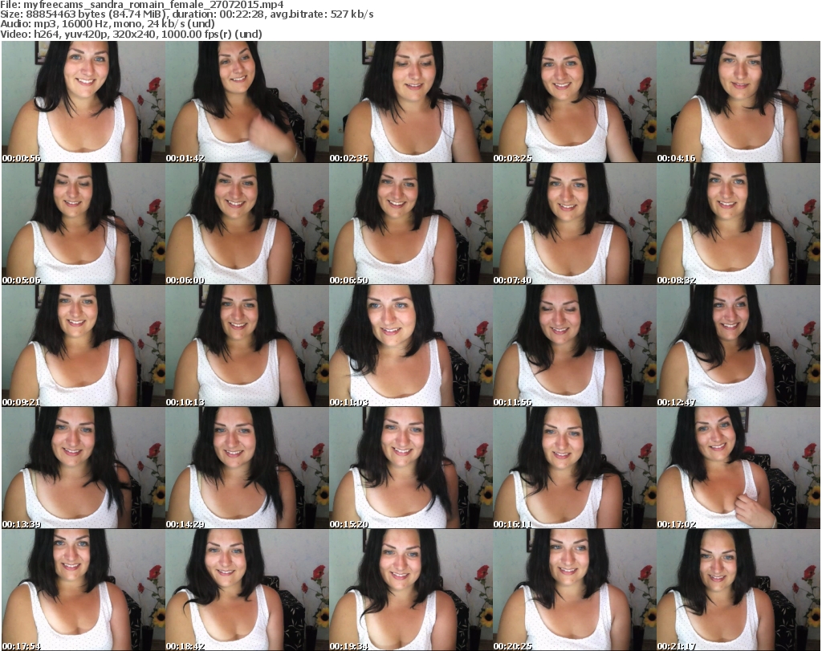Open the thumbnail stamped 00:17:54
This screenshot has height=651, width=822.
[x=83, y=590]
